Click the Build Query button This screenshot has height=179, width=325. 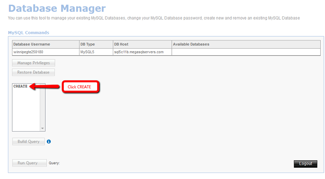tap(29, 141)
